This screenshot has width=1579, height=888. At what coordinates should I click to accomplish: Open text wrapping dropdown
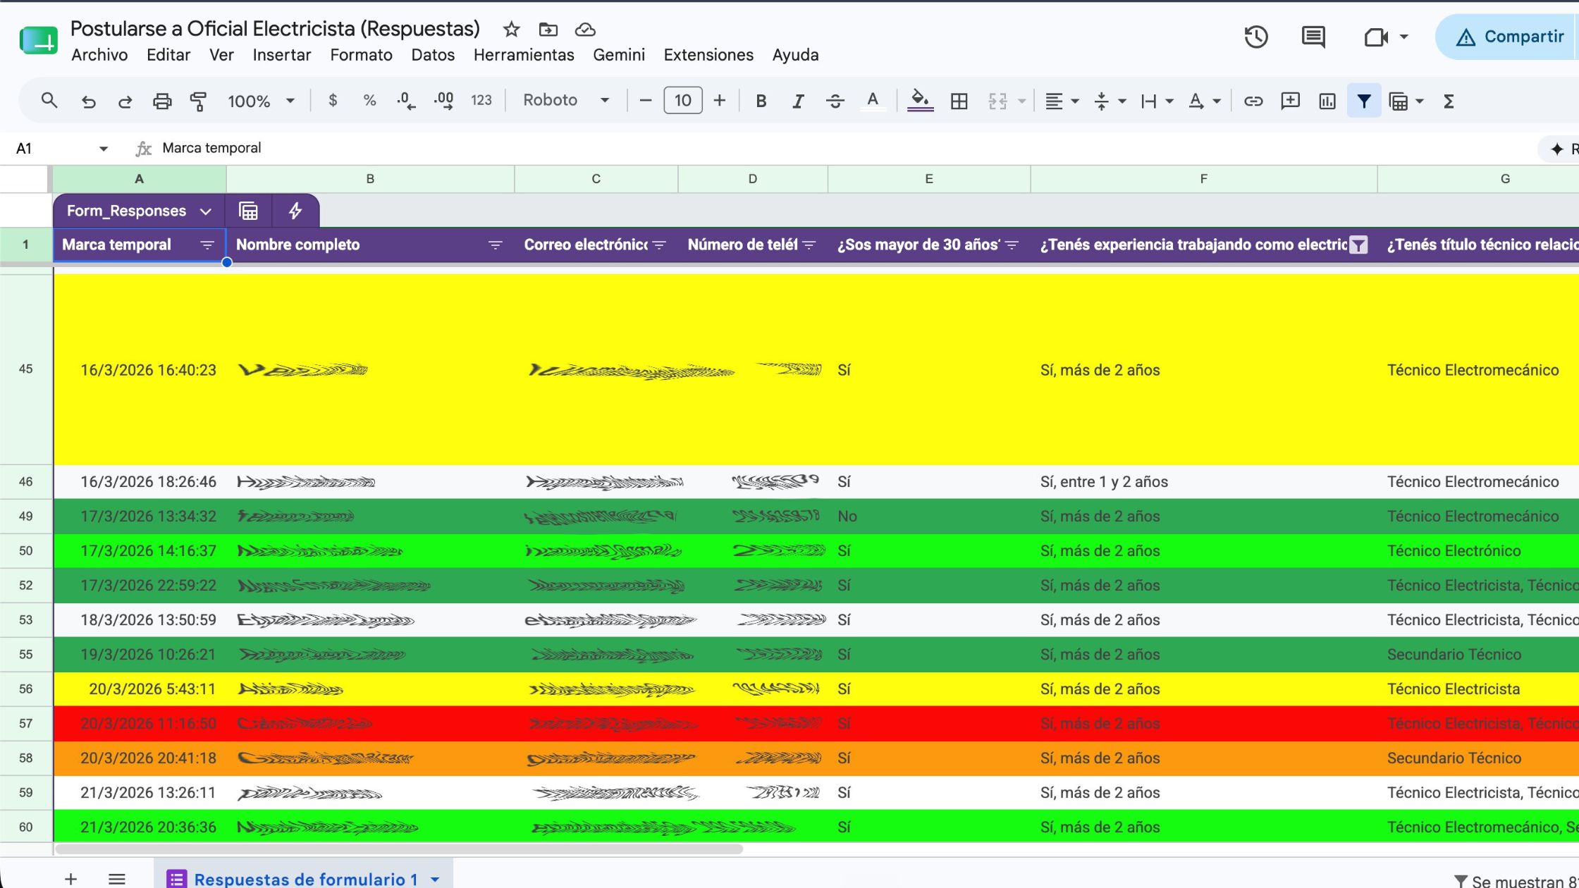[x=1157, y=101]
